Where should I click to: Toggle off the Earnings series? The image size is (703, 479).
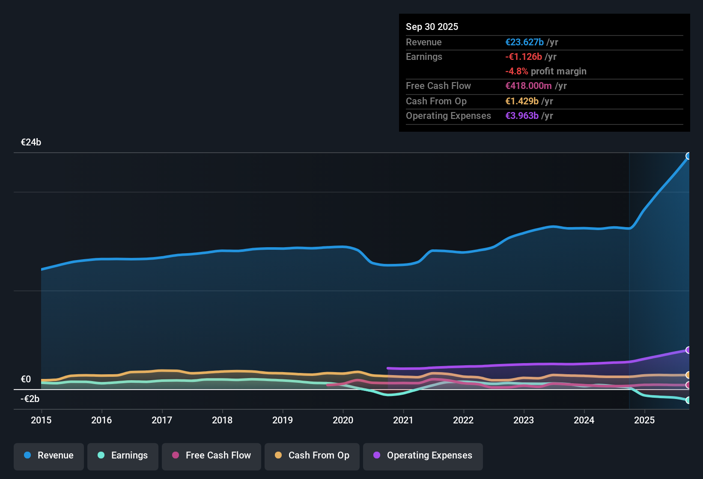(123, 455)
